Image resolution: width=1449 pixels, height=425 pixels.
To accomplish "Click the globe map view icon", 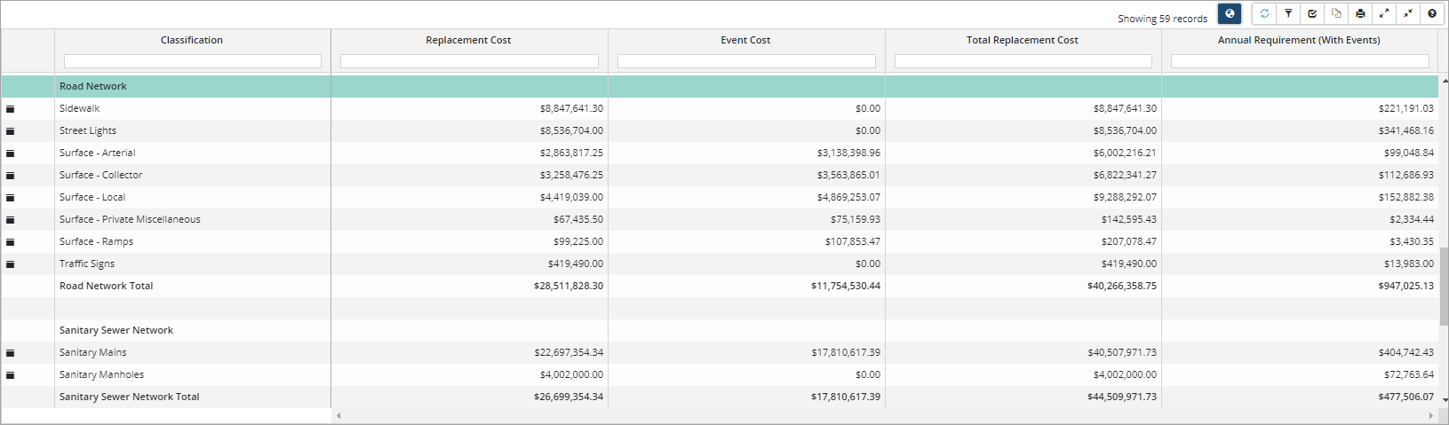I will pyautogui.click(x=1230, y=13).
